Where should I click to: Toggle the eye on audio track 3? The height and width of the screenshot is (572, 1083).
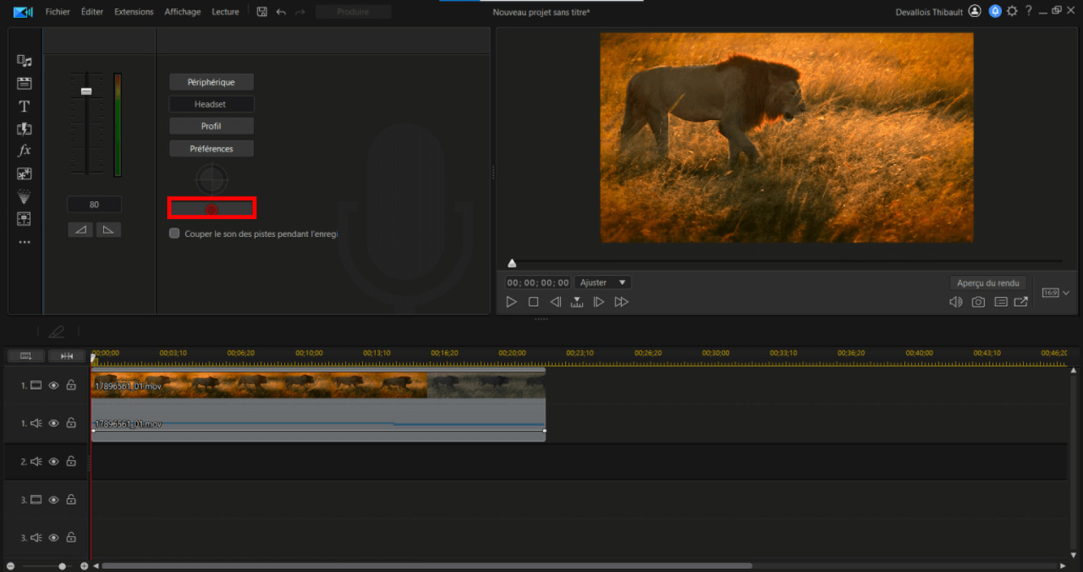54,538
